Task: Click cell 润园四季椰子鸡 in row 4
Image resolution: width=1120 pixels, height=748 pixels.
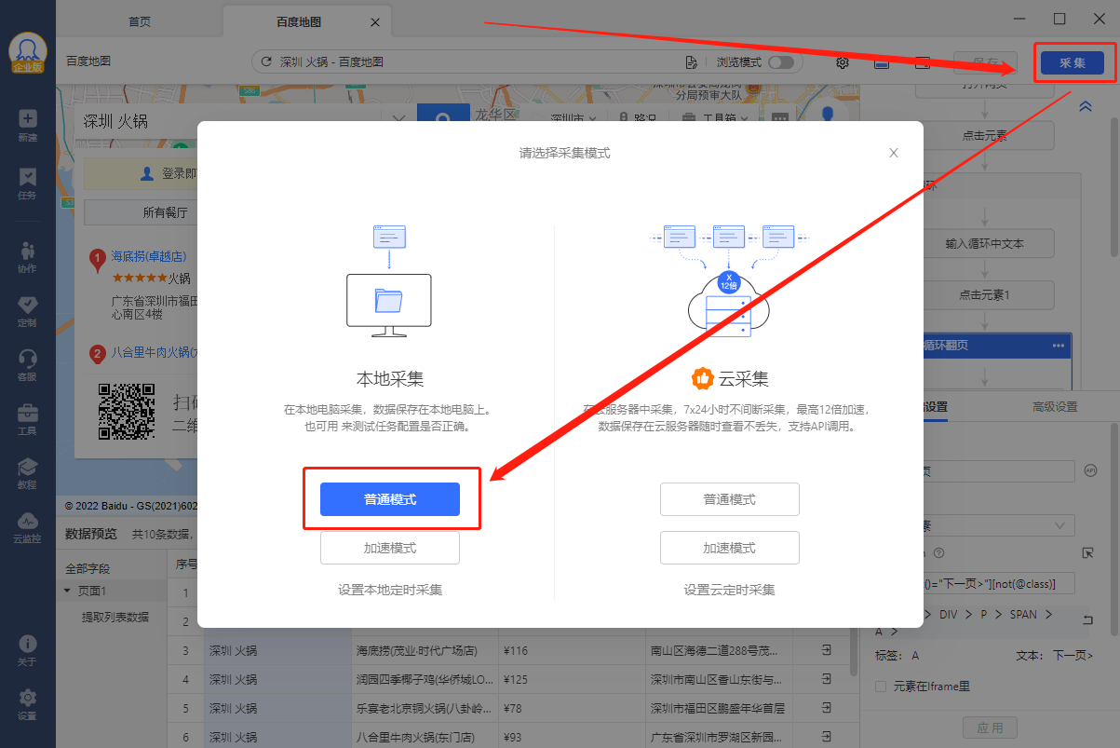Action: [x=425, y=679]
